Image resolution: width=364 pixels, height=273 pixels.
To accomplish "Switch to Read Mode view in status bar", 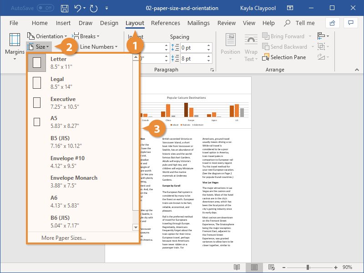I will (237, 267).
